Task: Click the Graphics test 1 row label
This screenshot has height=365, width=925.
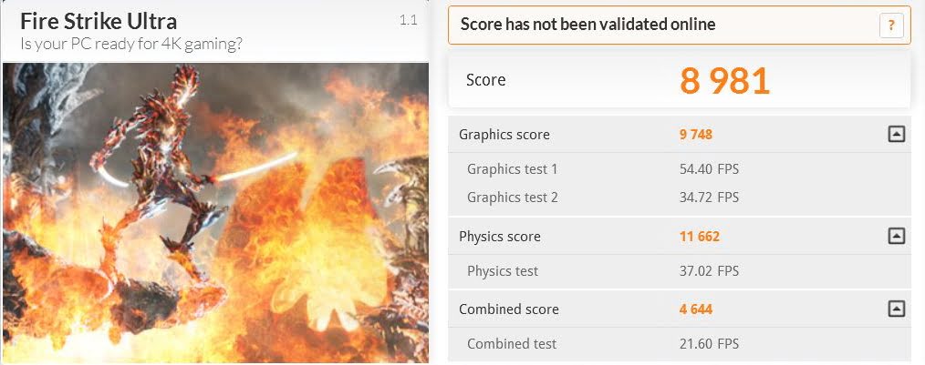Action: coord(512,168)
